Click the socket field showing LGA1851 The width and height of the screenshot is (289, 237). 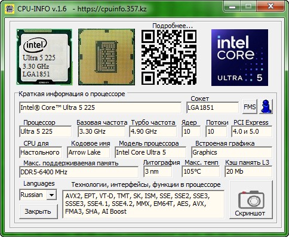tap(213, 107)
